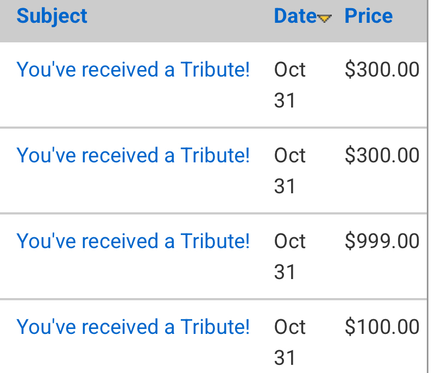Click the Date column sort arrow icon
Screen dimensions: 442x373
tap(324, 18)
